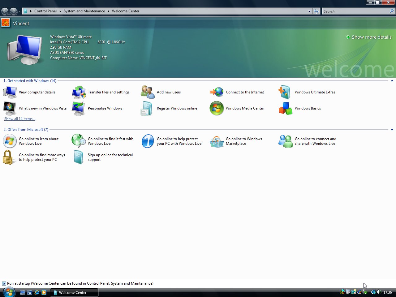The image size is (396, 297).
Task: Open Transfer files and settings icon
Action: click(79, 92)
